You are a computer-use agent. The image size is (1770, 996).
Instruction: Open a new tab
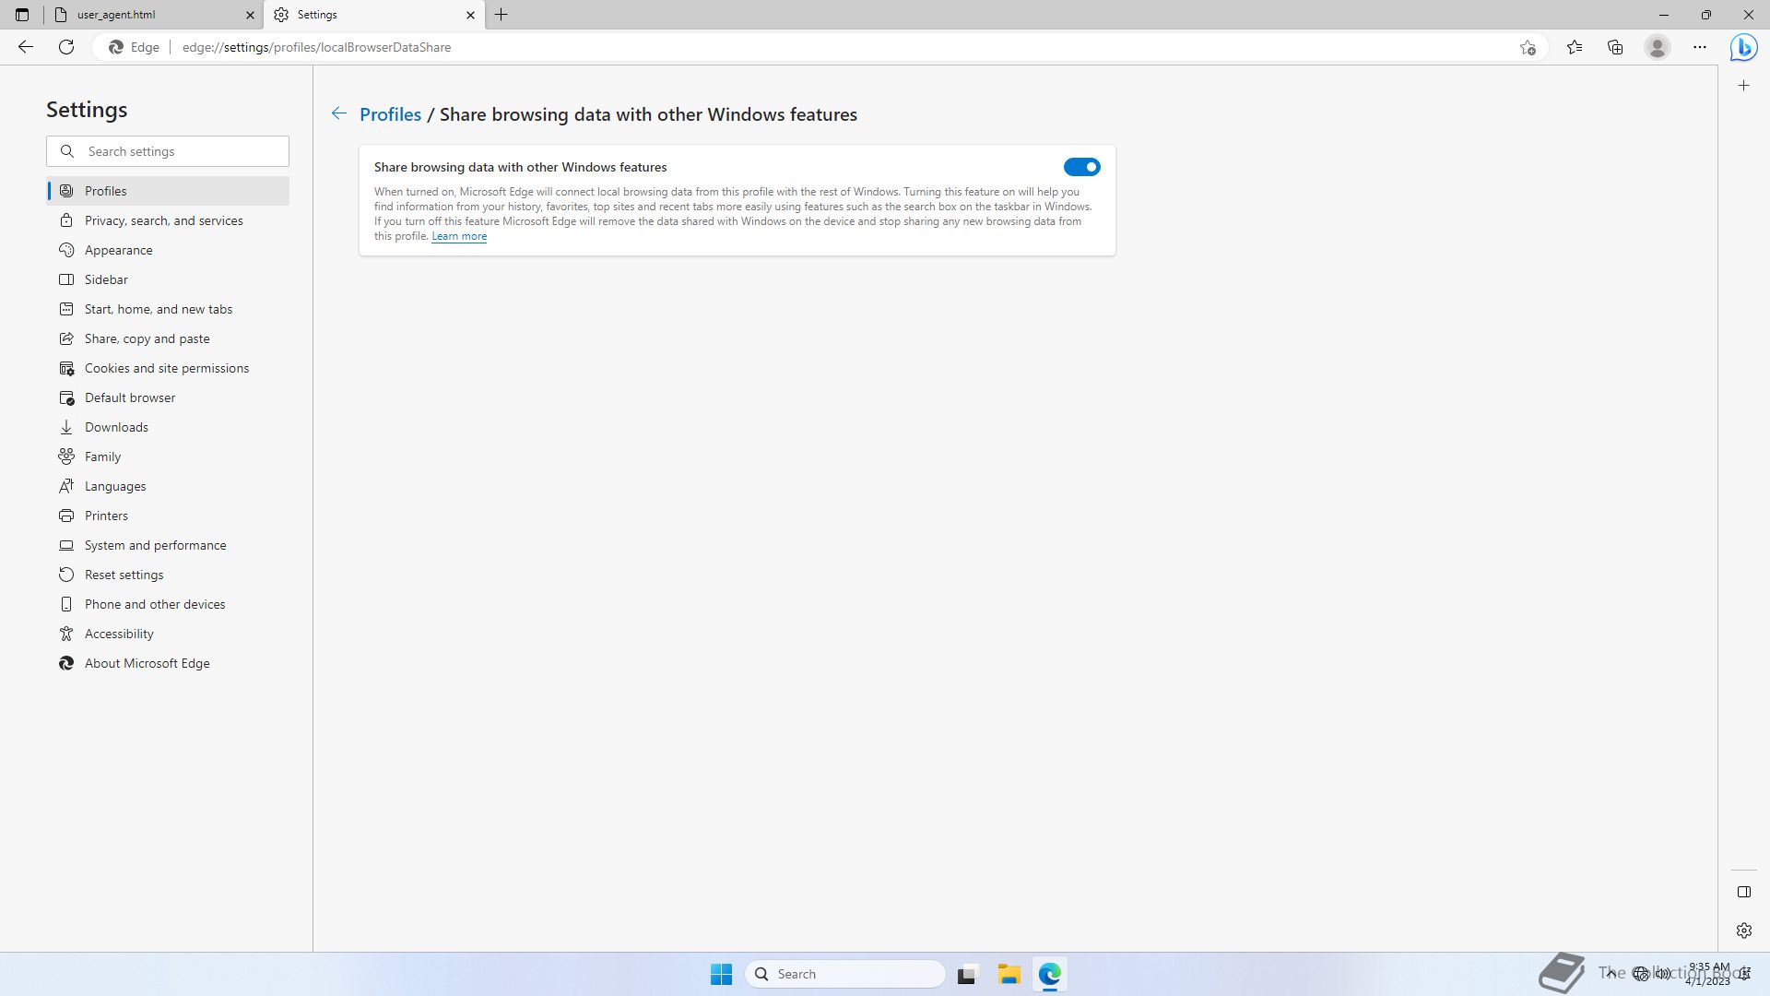tap(501, 15)
